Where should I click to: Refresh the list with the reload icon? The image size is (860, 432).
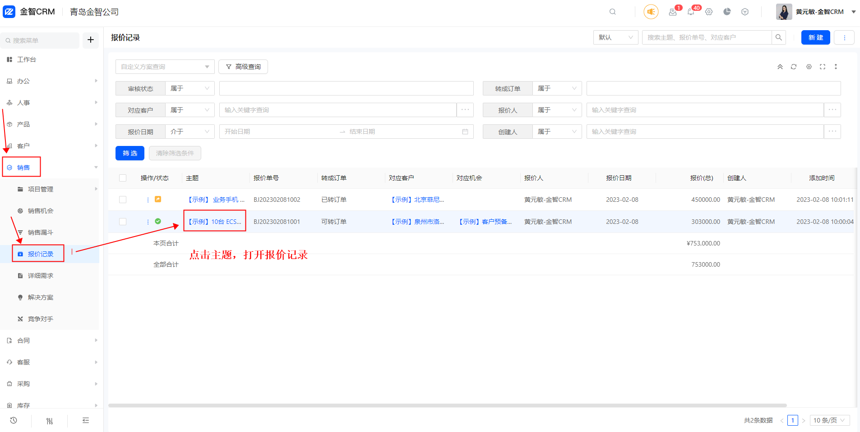pos(794,67)
